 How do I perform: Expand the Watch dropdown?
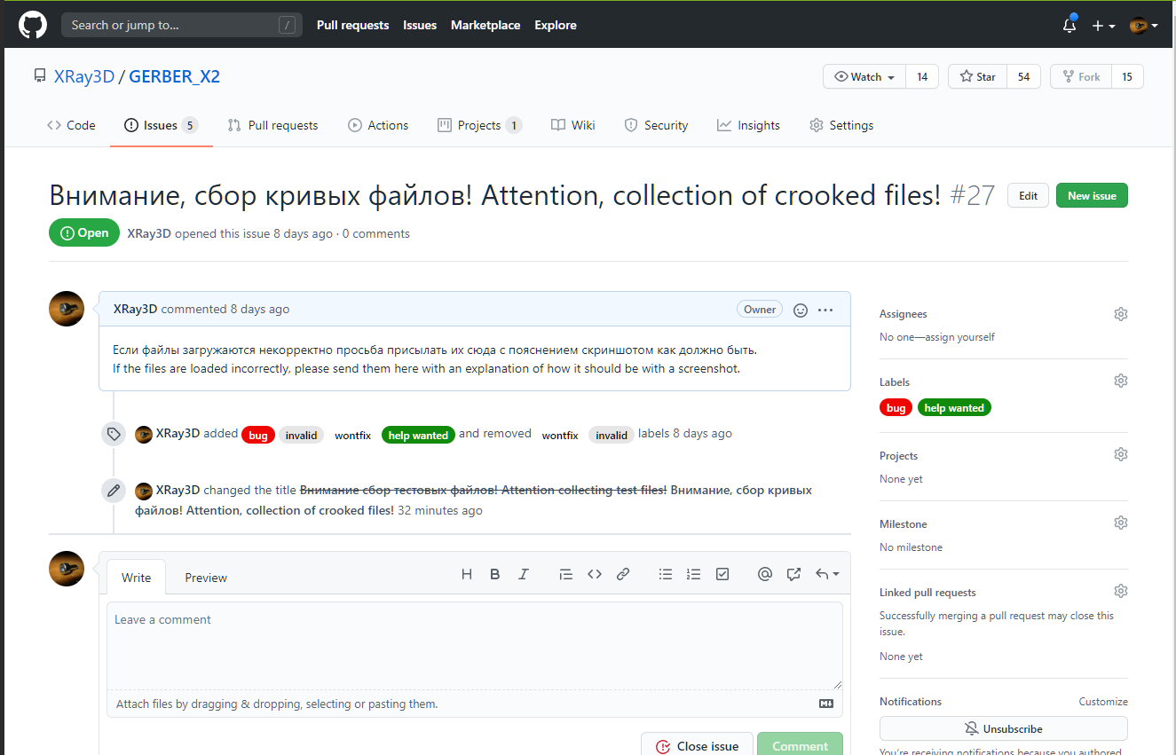(x=864, y=77)
